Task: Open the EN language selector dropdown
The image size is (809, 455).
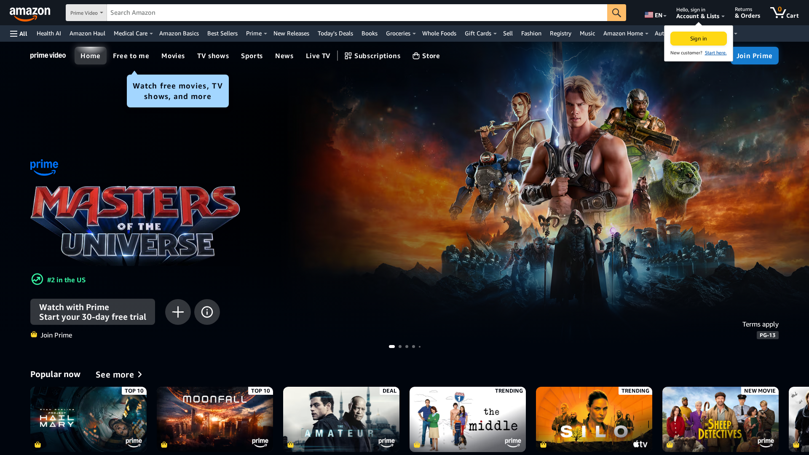Action: tap(655, 15)
